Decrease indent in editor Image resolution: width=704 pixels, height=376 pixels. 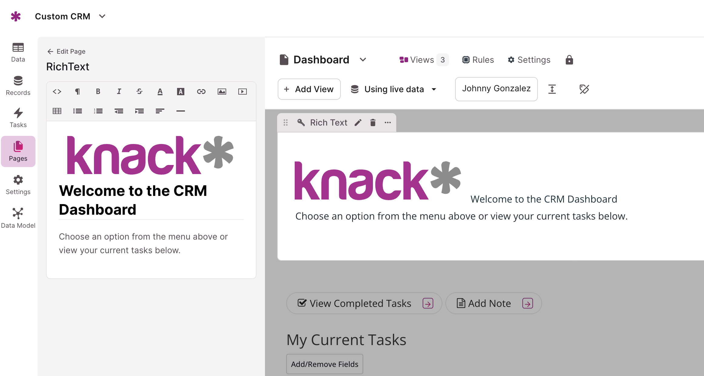pyautogui.click(x=119, y=111)
